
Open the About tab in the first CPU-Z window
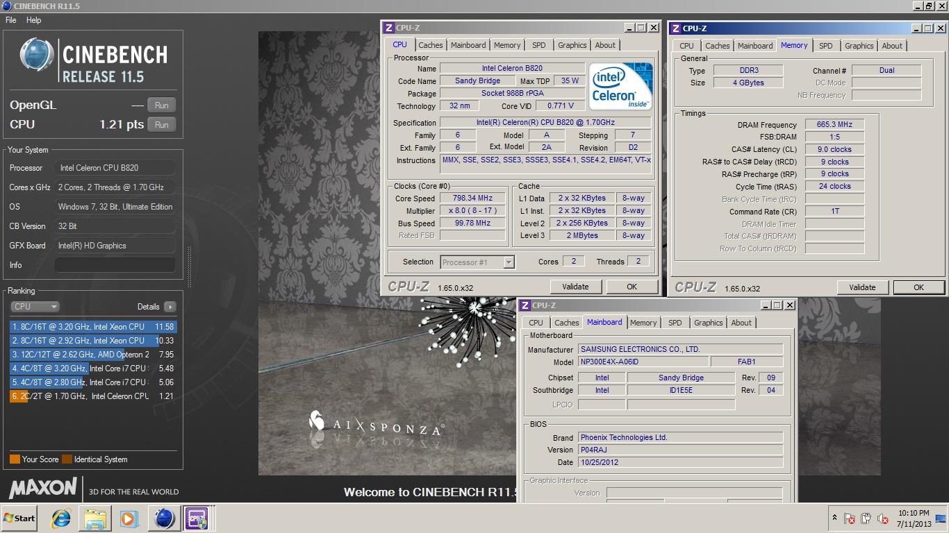coord(605,45)
